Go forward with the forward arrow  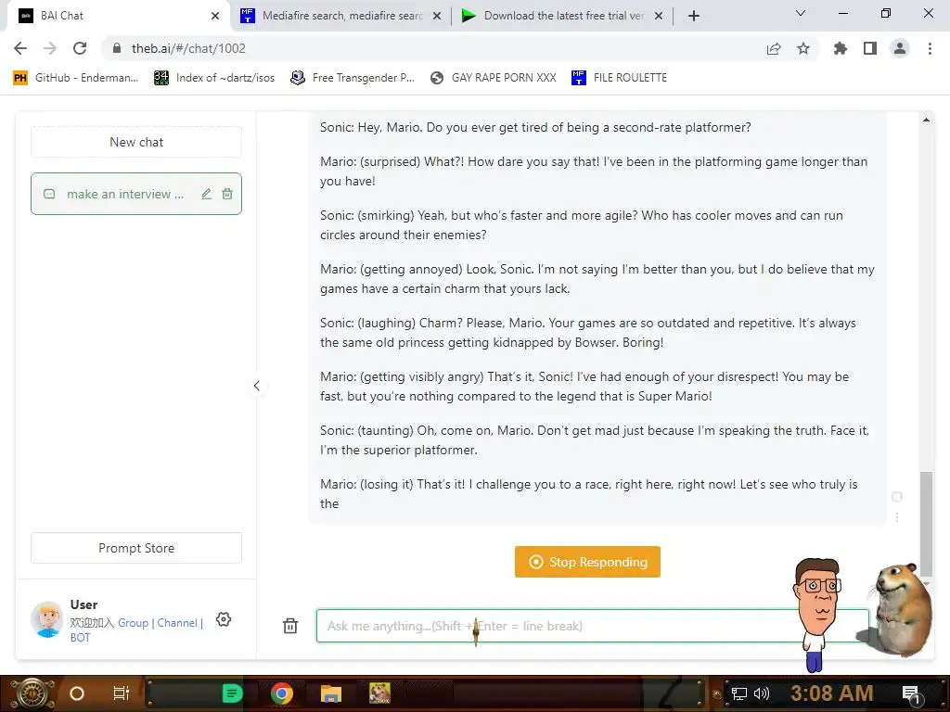tap(50, 48)
